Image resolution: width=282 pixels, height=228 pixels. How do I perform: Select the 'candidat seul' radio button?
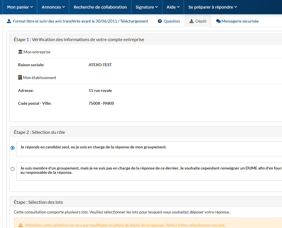click(13, 148)
